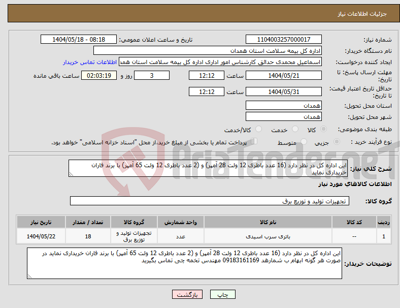Click the ردیف column header
Image resolution: width=400 pixels, height=308 pixels.
[x=383, y=222]
